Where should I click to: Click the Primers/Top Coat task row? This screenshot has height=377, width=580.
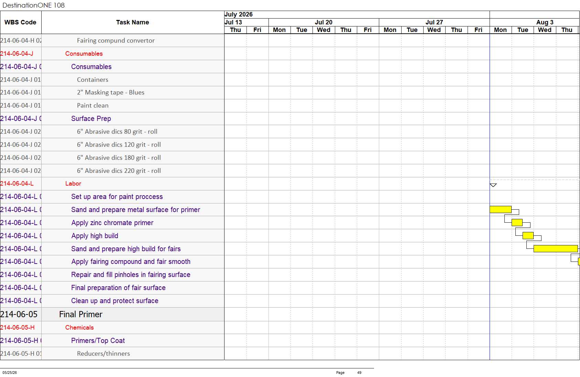[112, 341]
